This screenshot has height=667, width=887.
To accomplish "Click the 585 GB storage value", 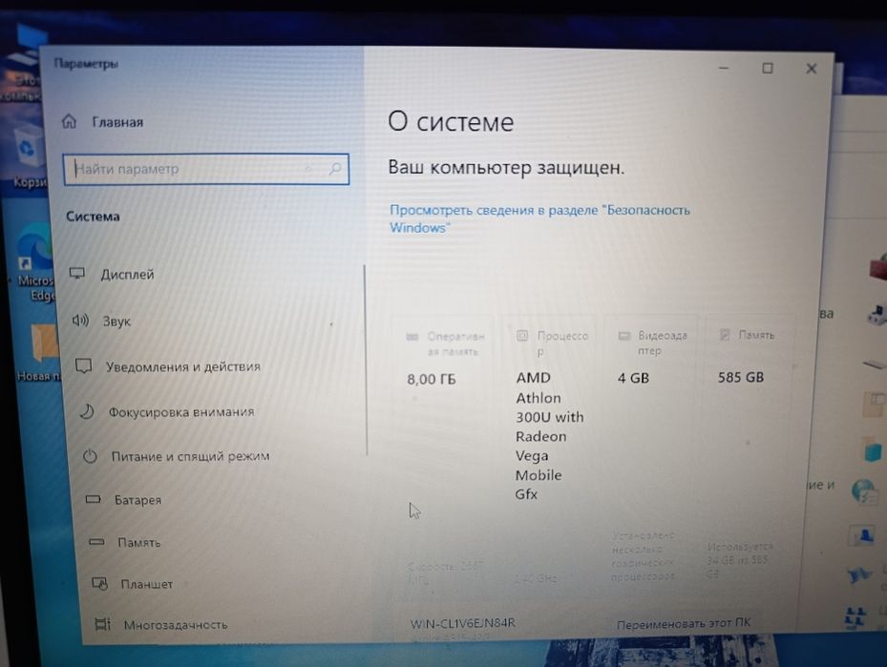I will point(741,377).
